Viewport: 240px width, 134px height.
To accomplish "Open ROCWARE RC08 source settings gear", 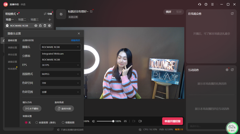I will [x=50, y=25].
